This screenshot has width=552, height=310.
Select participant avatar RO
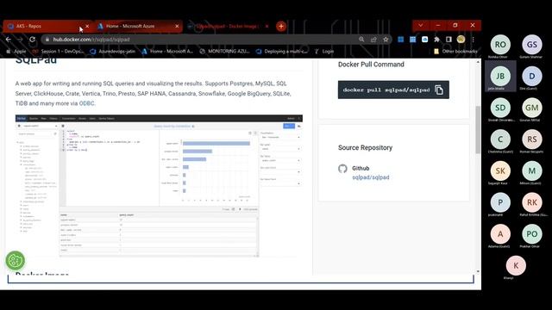[500, 45]
